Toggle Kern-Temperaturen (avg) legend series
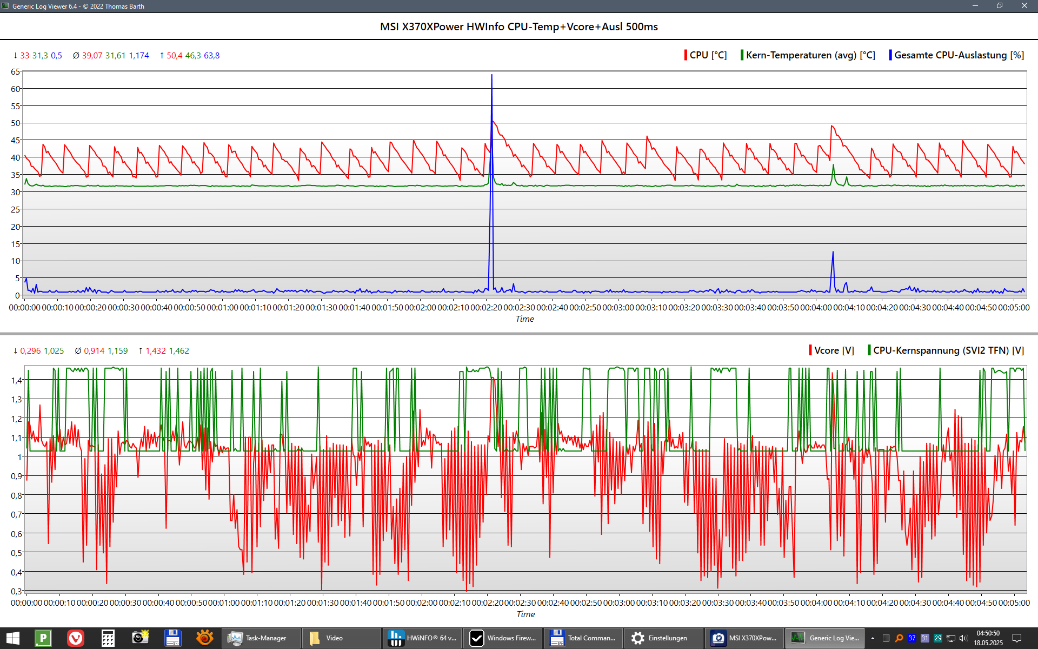The image size is (1038, 649). pos(810,55)
